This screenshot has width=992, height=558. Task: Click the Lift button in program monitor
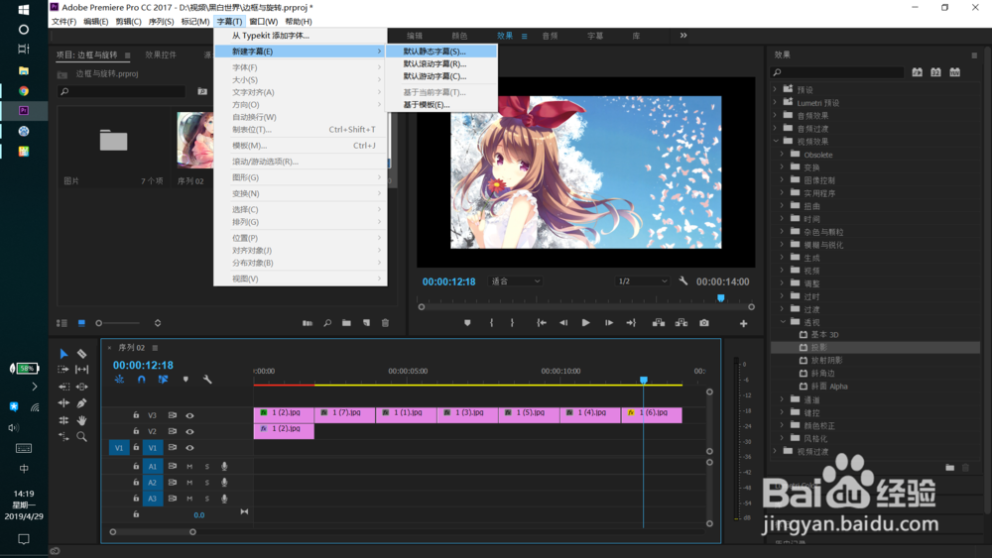click(x=659, y=323)
